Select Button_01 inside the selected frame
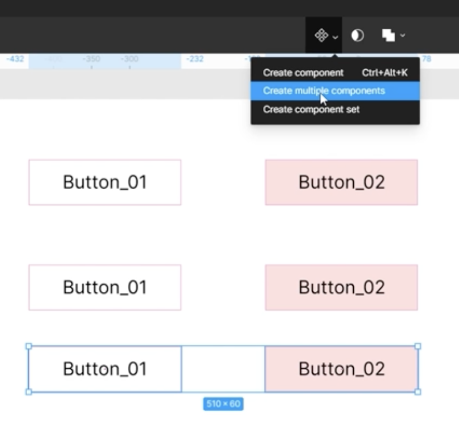 [x=105, y=369]
